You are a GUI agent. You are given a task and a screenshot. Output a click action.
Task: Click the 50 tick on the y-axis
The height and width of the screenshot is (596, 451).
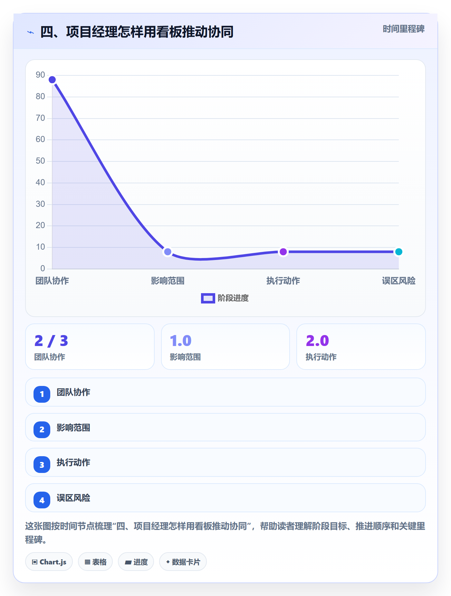[x=40, y=161]
